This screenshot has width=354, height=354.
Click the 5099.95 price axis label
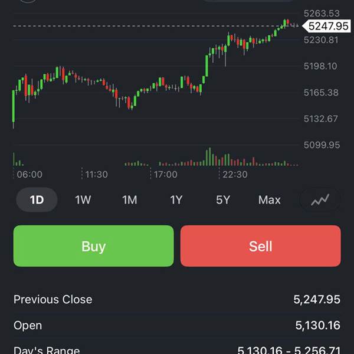(322, 145)
